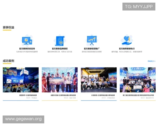Image resolution: width=158 pixels, height=126 pixels.
Task: Click the description under 官方推荐赛事执行
Action: [127, 52]
